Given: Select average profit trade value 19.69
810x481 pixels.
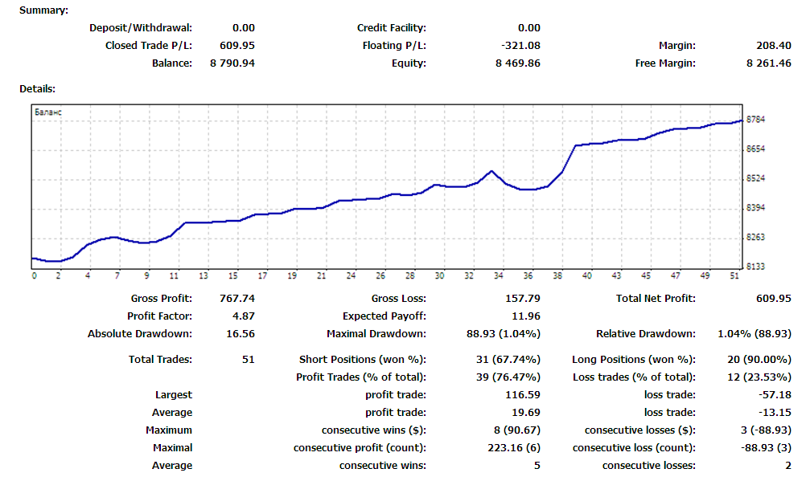Looking at the screenshot, I should [526, 413].
